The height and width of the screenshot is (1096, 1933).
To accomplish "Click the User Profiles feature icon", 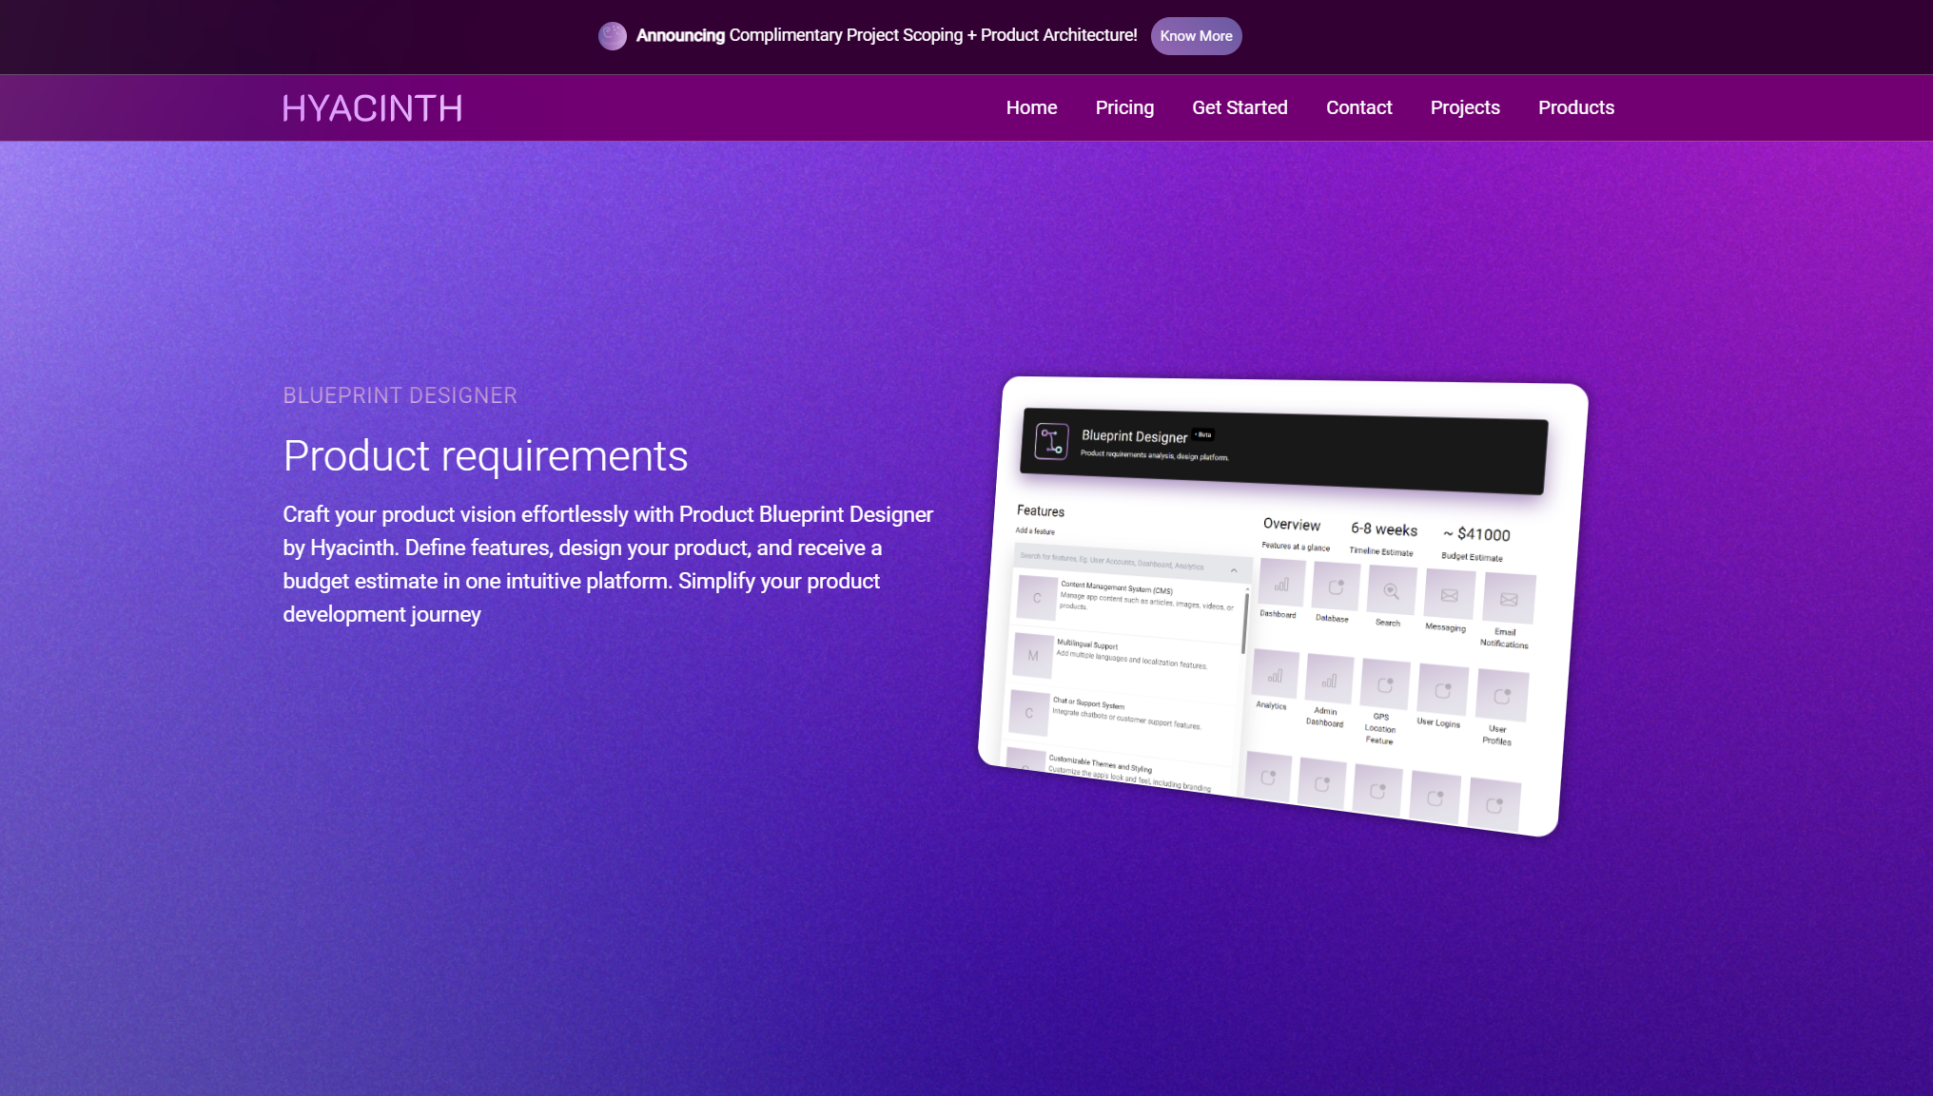I will tap(1502, 696).
